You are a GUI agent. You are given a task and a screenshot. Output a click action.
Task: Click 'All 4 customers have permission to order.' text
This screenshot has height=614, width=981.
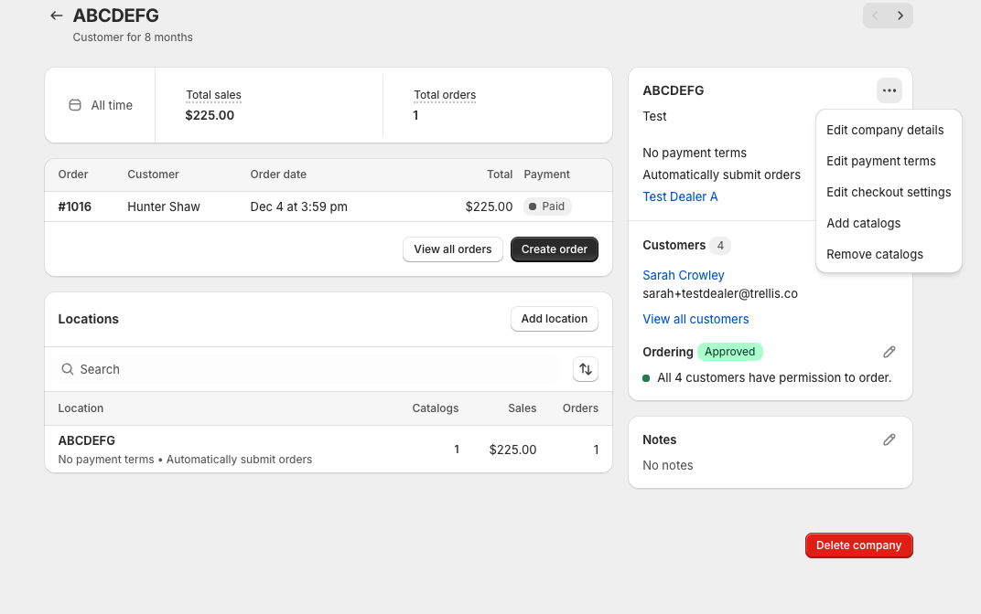tap(774, 378)
